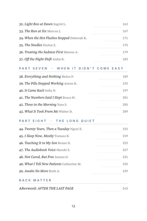The height and width of the screenshot is (221, 147).
Task: Open chapter 50 Awake No More
Action: (73, 171)
